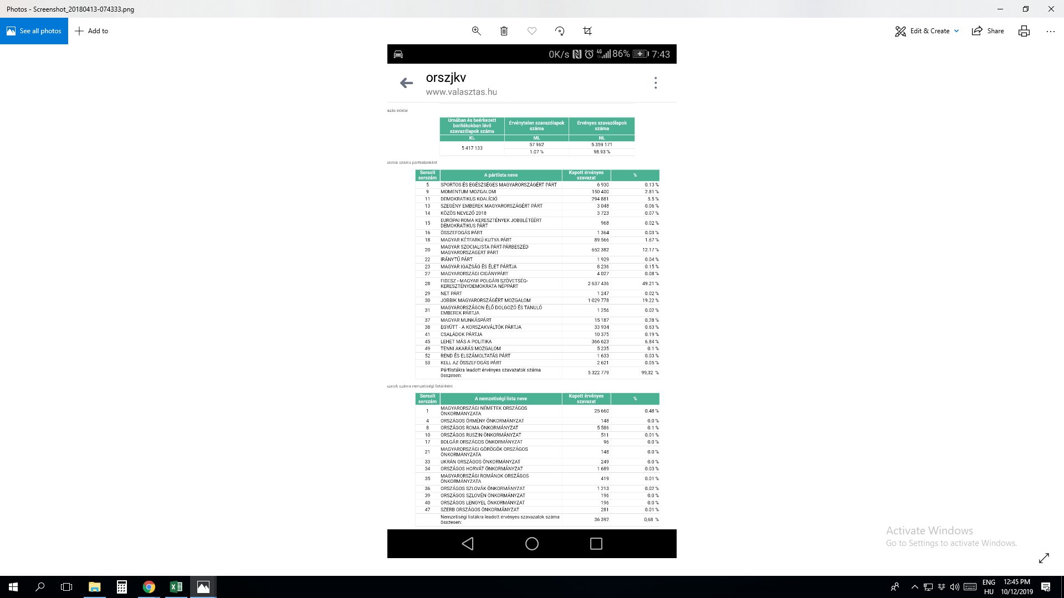Open the Action Center notifications icon

(1046, 587)
